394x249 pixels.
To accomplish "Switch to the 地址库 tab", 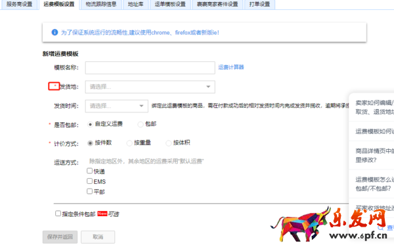I will [135, 5].
